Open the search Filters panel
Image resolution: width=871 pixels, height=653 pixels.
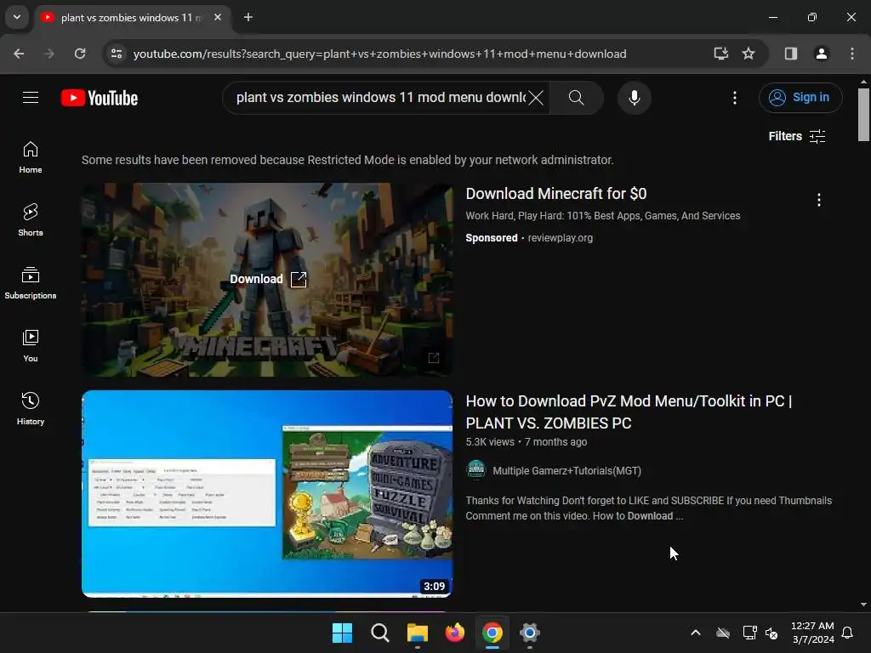pyautogui.click(x=796, y=136)
